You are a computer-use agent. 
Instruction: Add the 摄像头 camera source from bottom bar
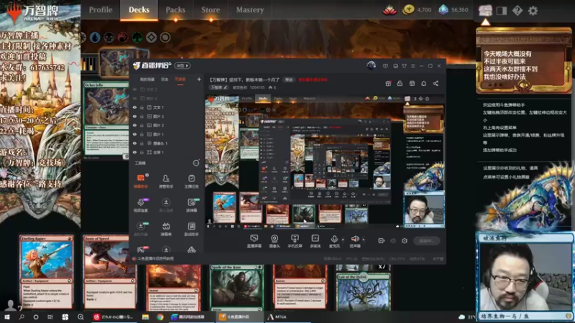click(x=275, y=241)
